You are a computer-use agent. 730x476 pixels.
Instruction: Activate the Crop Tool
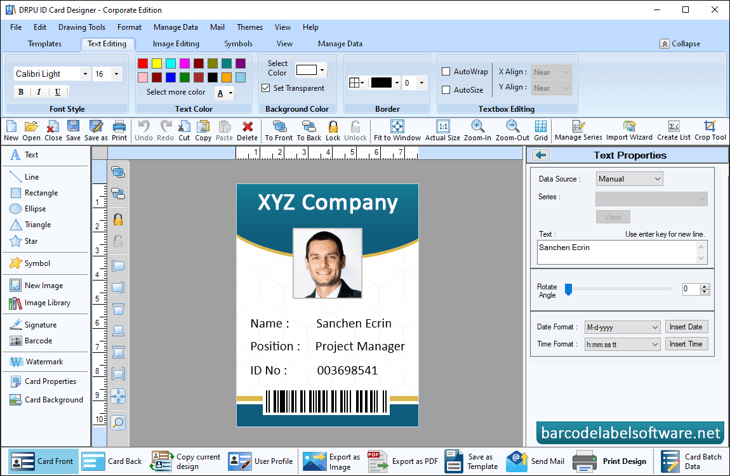(710, 131)
